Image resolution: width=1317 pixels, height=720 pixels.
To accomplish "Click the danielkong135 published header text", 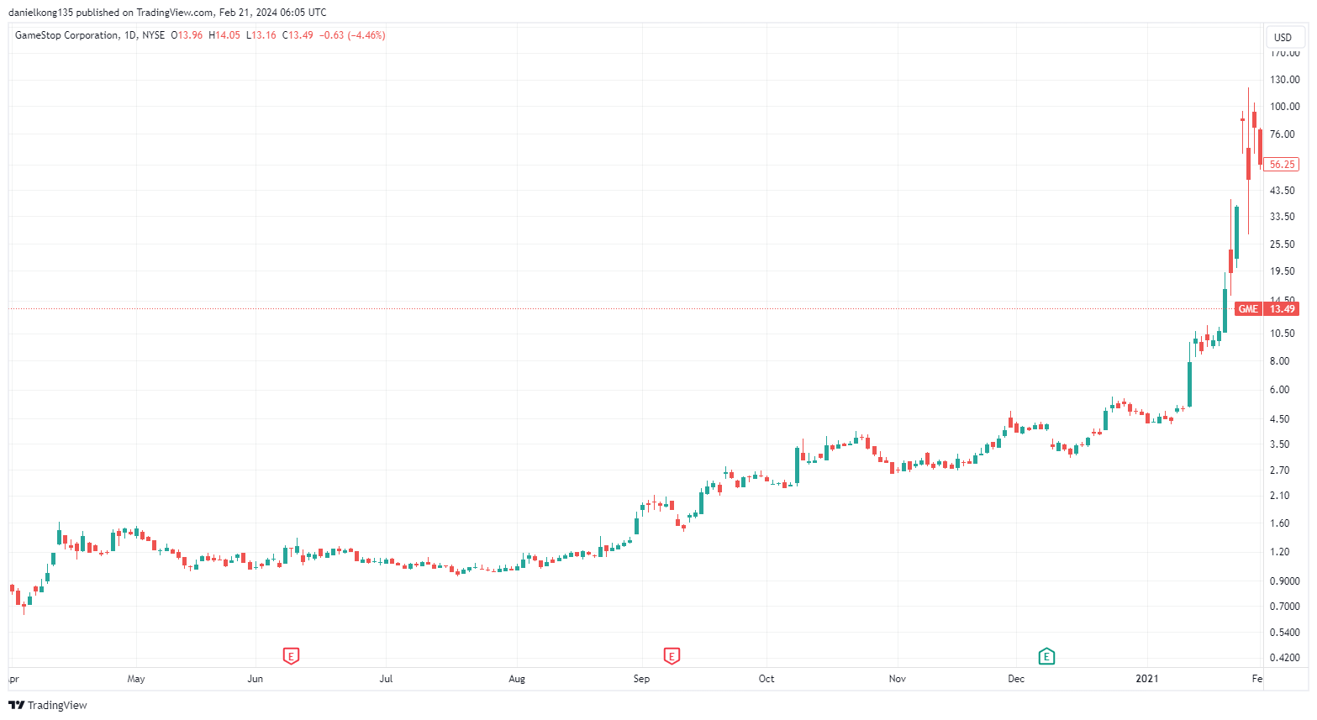I will [166, 13].
